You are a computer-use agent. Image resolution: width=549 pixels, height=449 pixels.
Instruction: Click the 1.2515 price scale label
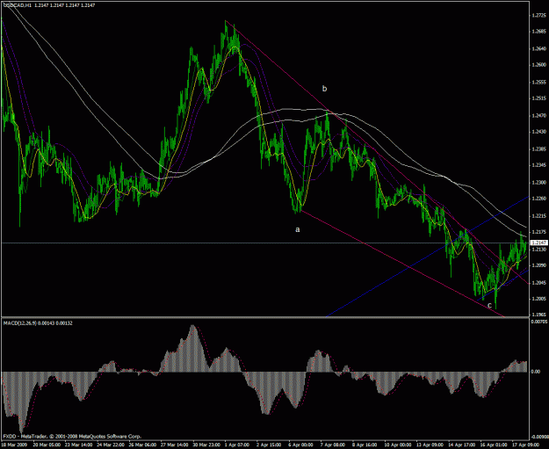click(x=538, y=98)
